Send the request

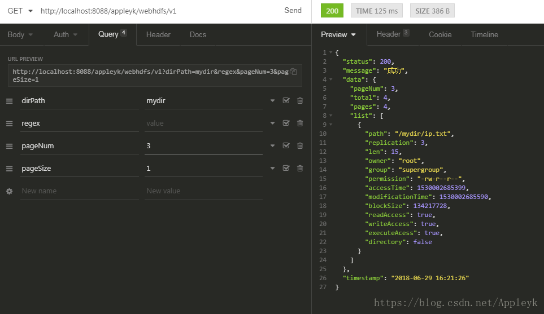293,10
